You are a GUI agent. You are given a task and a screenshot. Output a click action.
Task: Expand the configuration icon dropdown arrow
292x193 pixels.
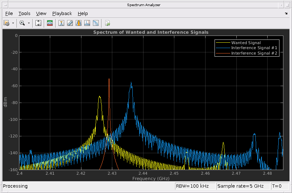point(13,23)
